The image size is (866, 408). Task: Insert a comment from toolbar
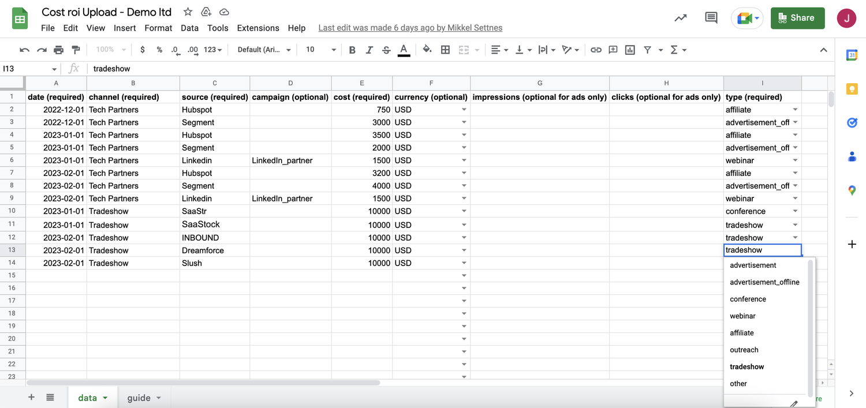(x=613, y=50)
